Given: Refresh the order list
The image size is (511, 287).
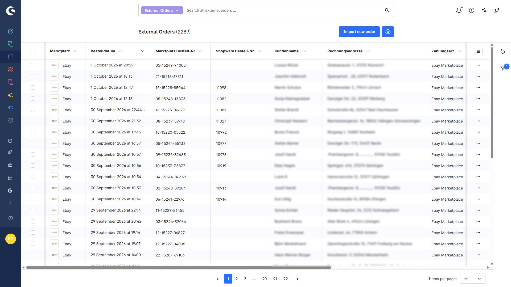Looking at the screenshot, I should (x=503, y=51).
